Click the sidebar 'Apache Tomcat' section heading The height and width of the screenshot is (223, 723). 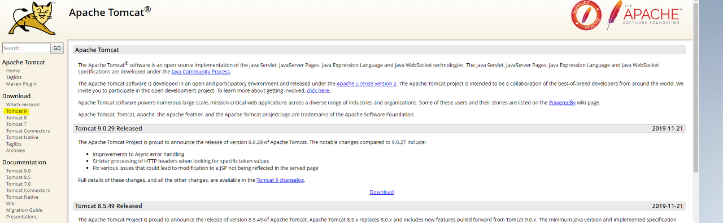24,62
